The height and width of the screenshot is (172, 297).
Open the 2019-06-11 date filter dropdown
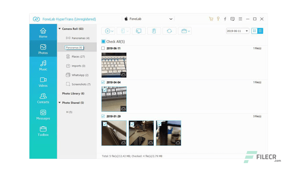tap(238, 31)
